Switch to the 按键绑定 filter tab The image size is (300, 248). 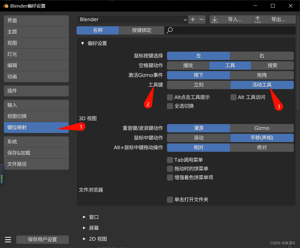[141, 30]
